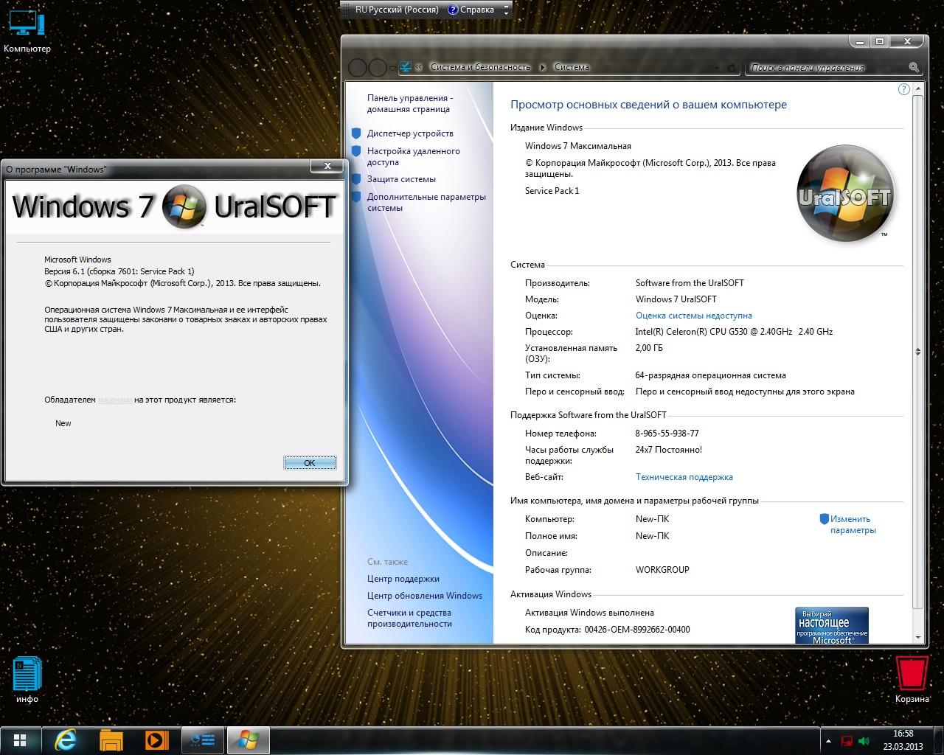This screenshot has width=944, height=755.
Task: Open Internet Explorer from the taskbar
Action: [x=66, y=740]
